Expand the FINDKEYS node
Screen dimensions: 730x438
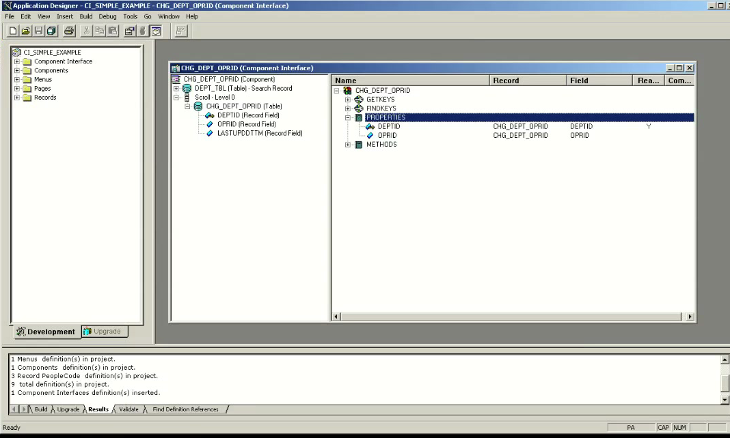click(348, 108)
